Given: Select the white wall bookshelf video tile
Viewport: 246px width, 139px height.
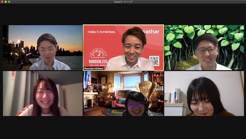Looking at the screenshot, I should (x=204, y=93).
